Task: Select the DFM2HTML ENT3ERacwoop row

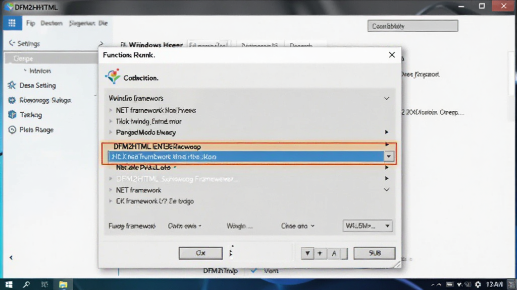Action: pyautogui.click(x=249, y=147)
